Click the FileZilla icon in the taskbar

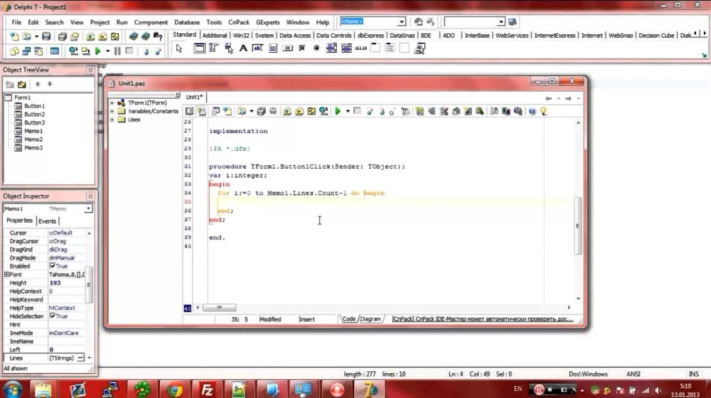point(207,389)
